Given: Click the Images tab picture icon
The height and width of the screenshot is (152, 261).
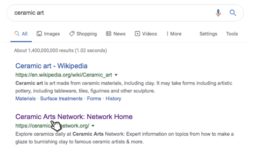Looking at the screenshot, I should (39, 34).
